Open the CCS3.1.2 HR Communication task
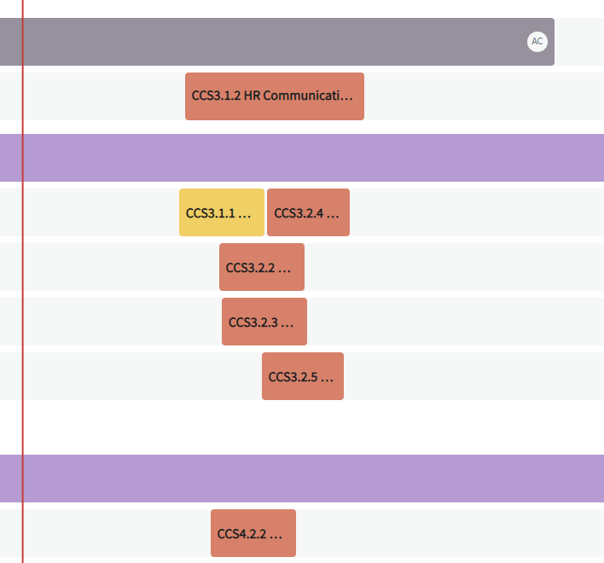 274,96
